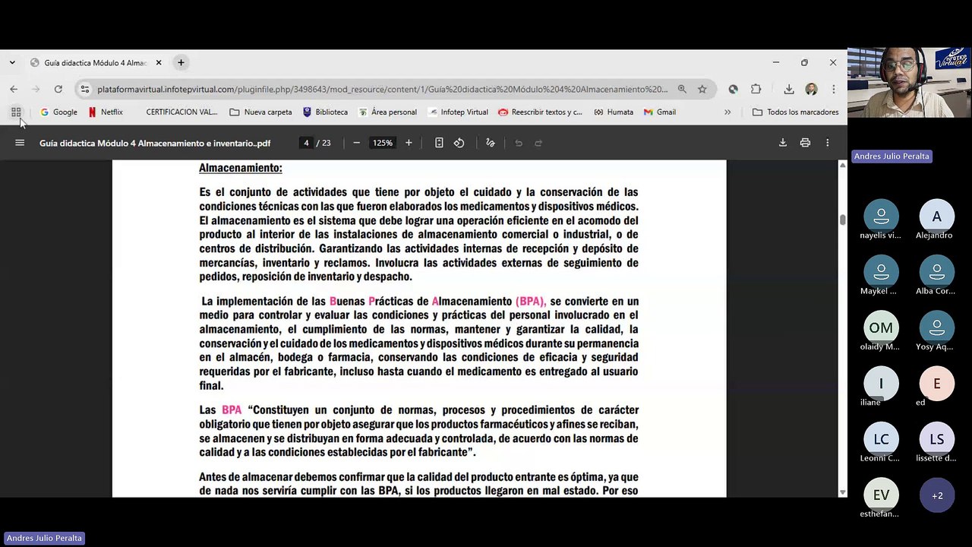Screen dimensions: 972x547
Task: Open the Chrome three-dot menu
Action: [x=833, y=89]
